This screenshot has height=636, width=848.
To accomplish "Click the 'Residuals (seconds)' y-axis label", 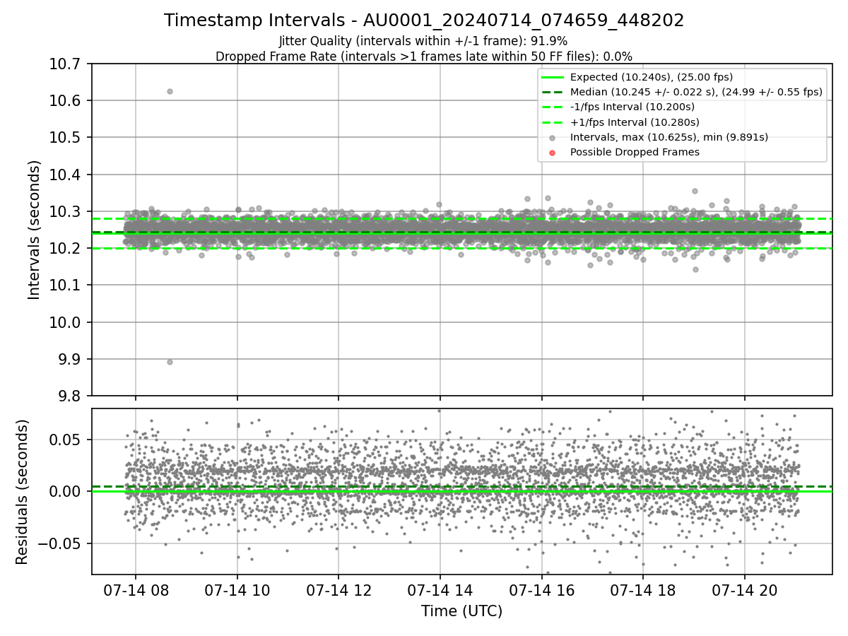I will 22,492.
